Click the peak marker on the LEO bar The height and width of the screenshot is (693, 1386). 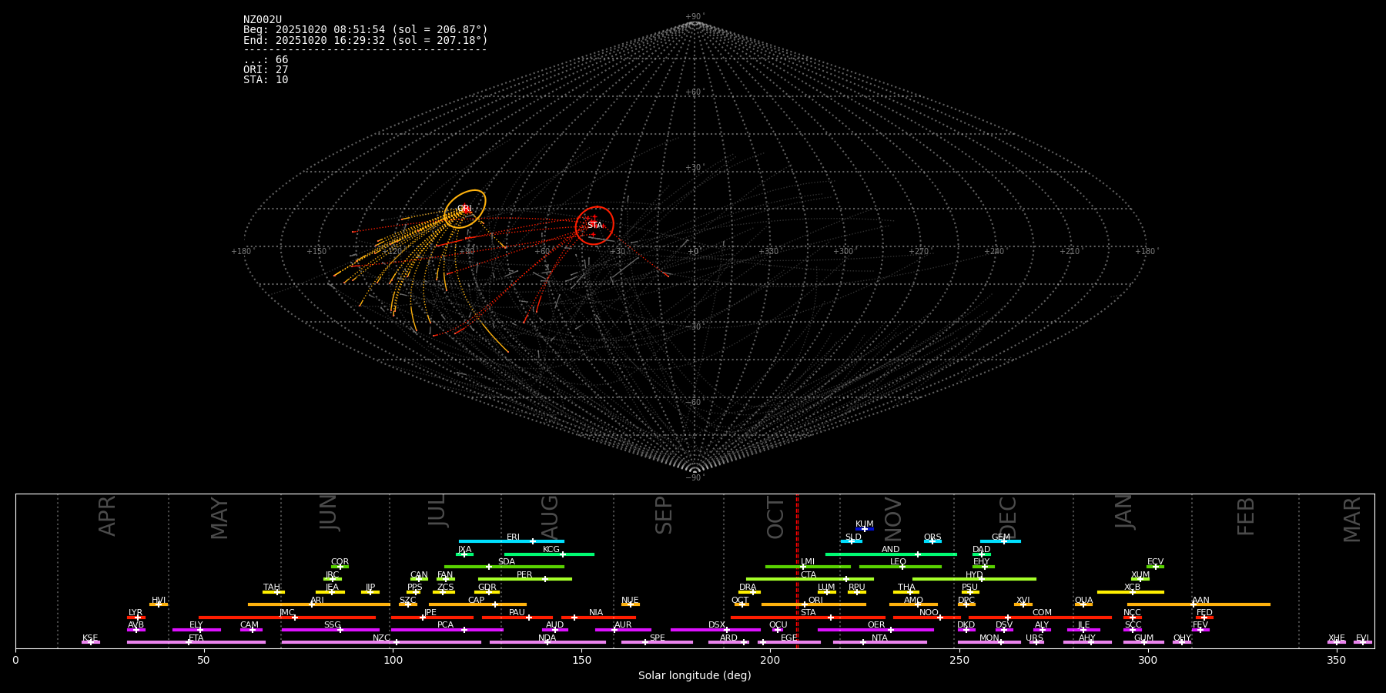click(x=902, y=567)
